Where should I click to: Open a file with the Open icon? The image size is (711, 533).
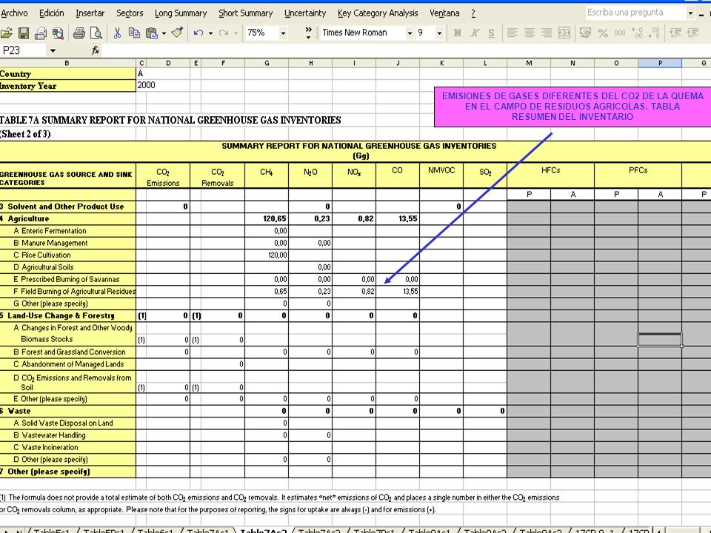point(7,33)
